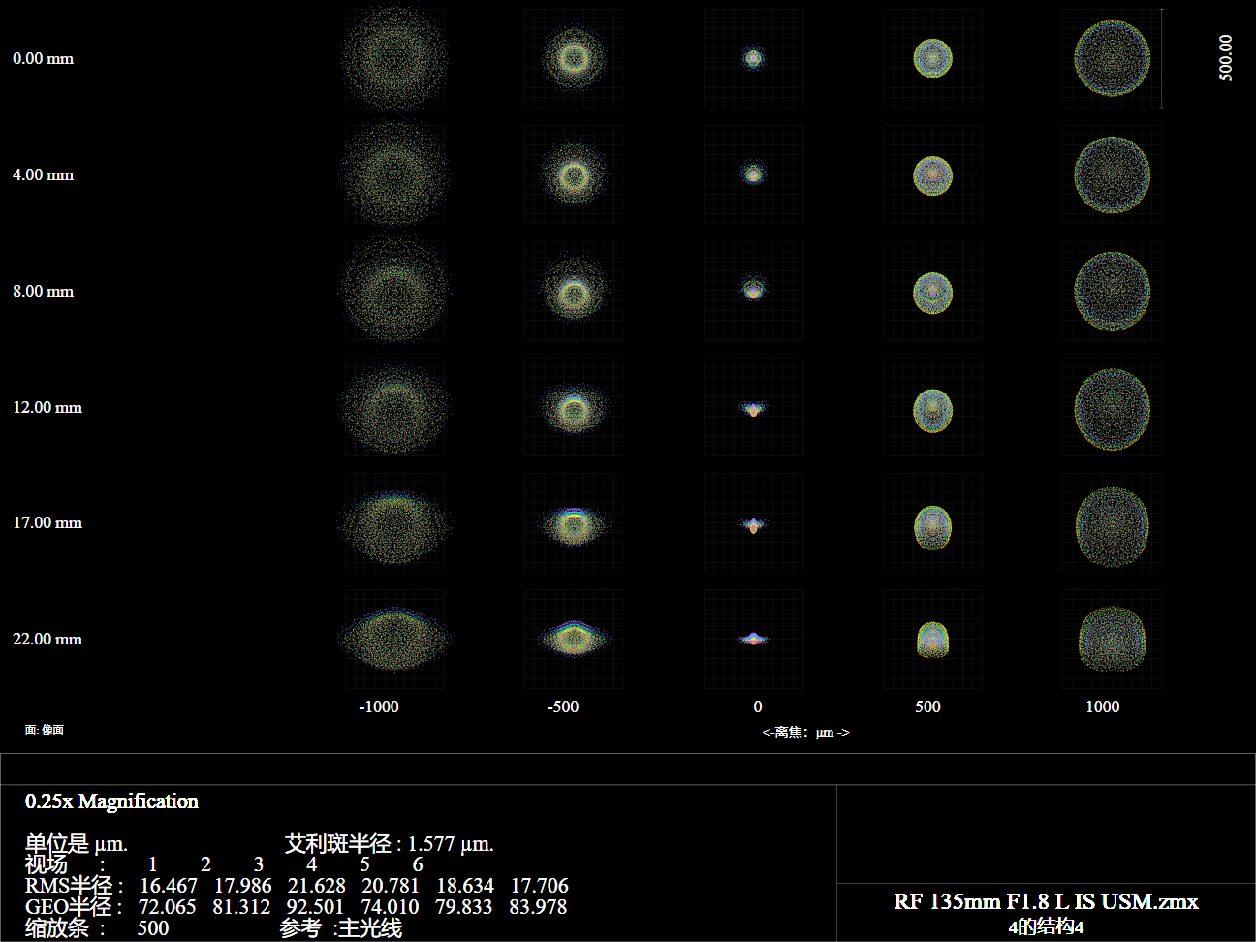This screenshot has height=942, width=1256.
Task: Click the 单位是 µm units text
Action: point(76,843)
